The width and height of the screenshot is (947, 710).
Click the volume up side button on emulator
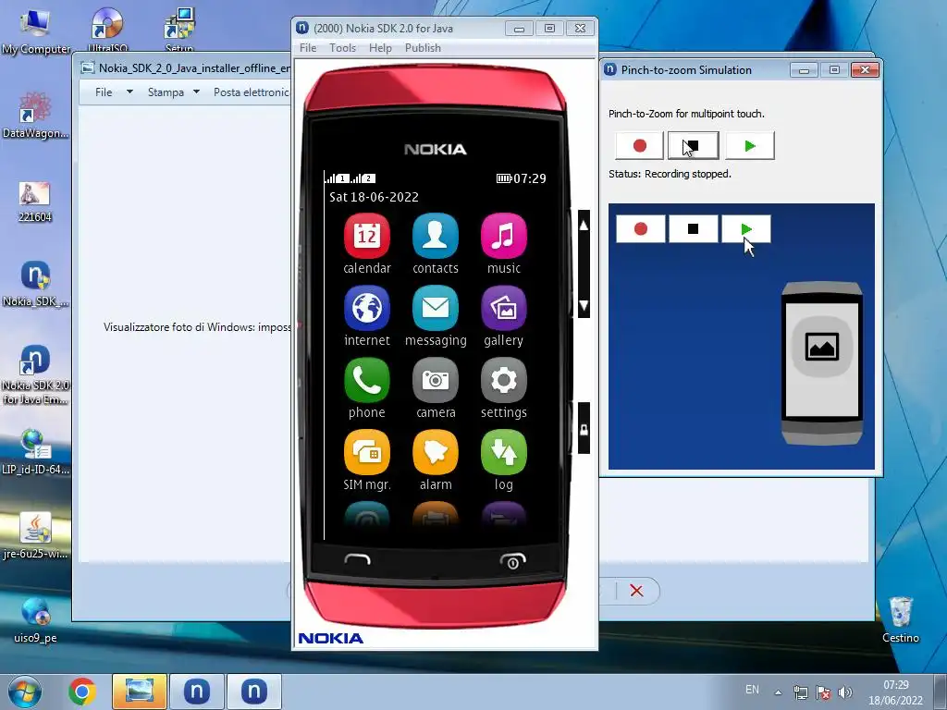(x=584, y=226)
